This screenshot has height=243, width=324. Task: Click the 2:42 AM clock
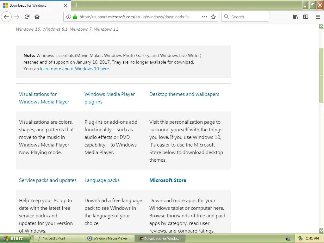click(312, 238)
